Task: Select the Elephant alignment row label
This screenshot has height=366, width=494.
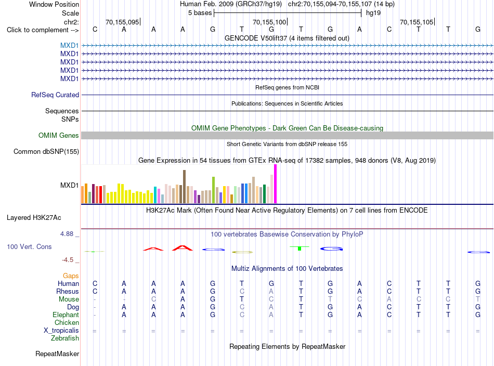Action: (x=66, y=315)
